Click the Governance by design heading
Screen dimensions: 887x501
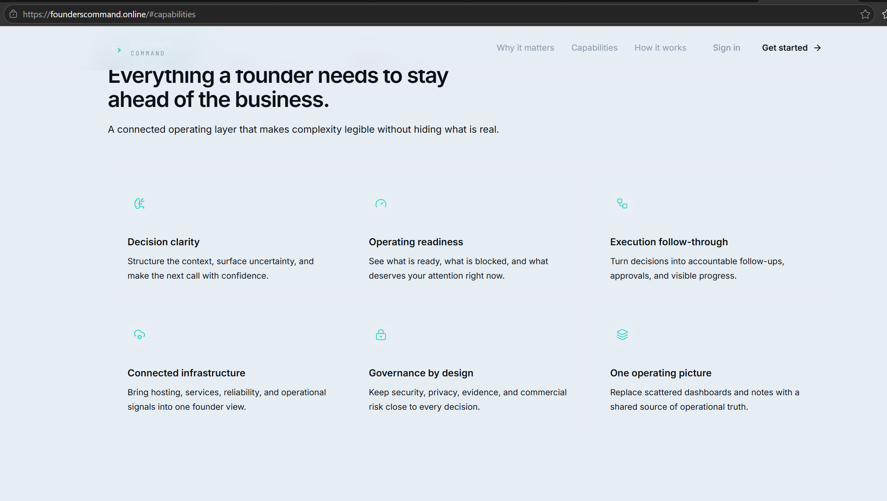421,373
